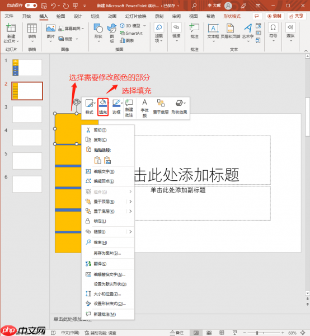This screenshot has height=336, width=310.
Task: Switch to the 动画 ribbon tab
Action: pos(112,16)
